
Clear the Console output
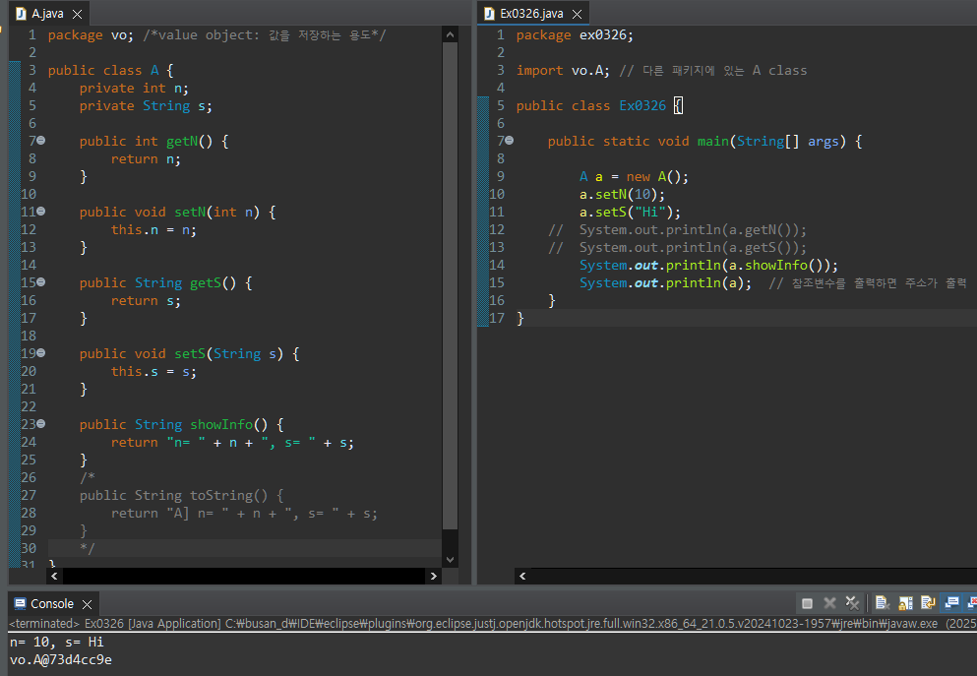881,602
